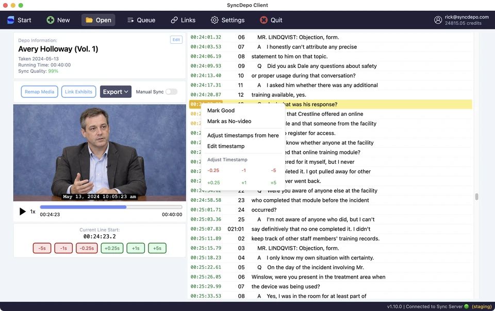Change the 1x playback speed
Viewport: 495px width, 311px height.
click(x=32, y=212)
